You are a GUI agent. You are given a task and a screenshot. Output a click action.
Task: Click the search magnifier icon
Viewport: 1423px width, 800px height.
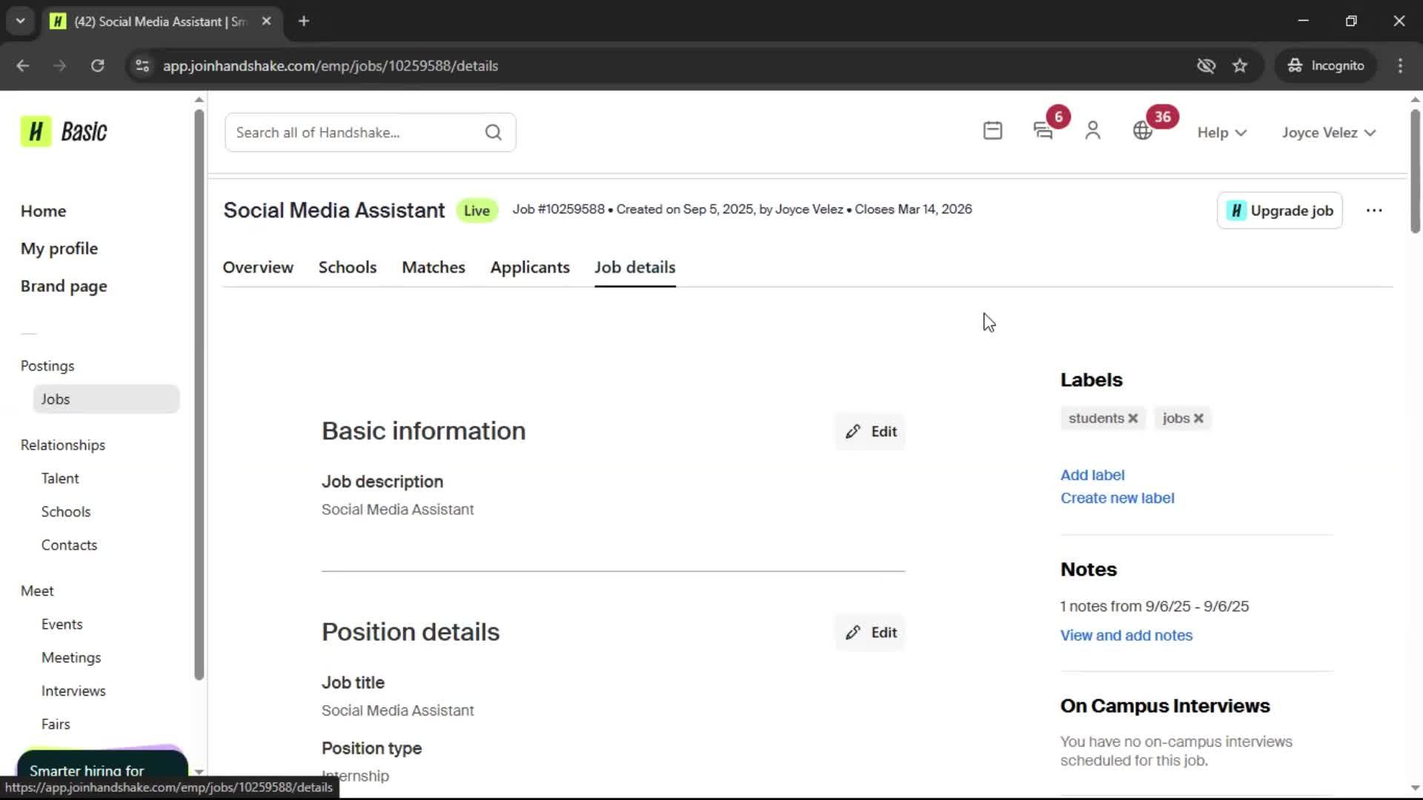point(493,133)
